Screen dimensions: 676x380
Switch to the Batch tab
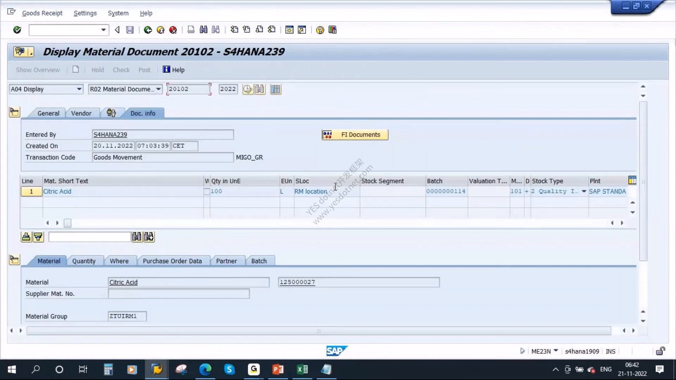(259, 261)
